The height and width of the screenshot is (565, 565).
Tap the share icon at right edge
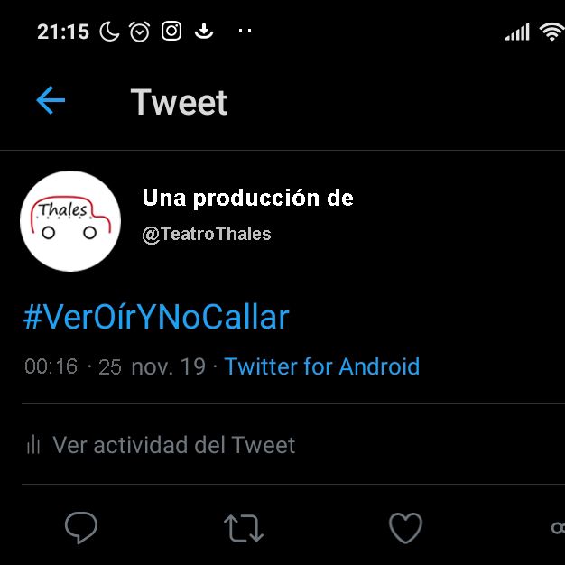pyautogui.click(x=558, y=528)
